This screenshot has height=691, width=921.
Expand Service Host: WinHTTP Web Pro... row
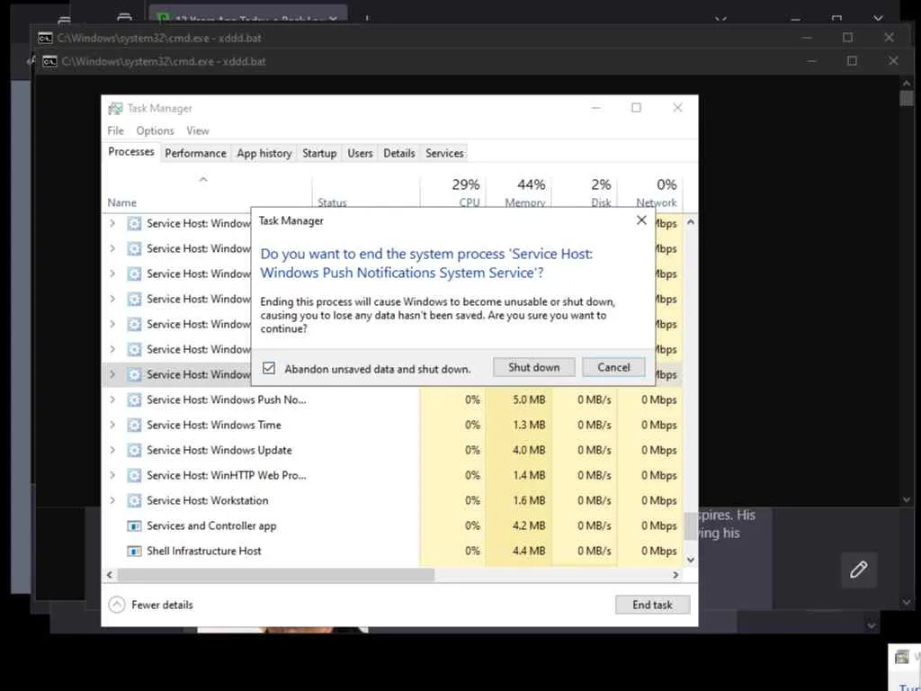pos(112,475)
